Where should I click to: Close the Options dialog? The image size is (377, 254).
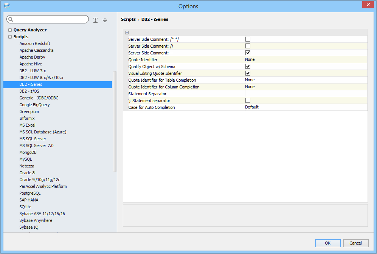pyautogui.click(x=368, y=5)
